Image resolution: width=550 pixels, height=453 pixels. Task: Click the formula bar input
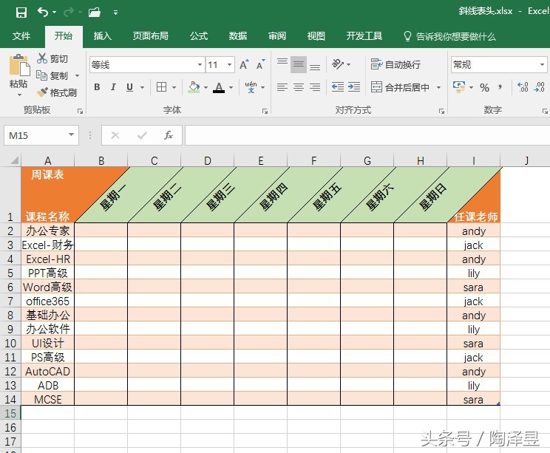tap(367, 135)
